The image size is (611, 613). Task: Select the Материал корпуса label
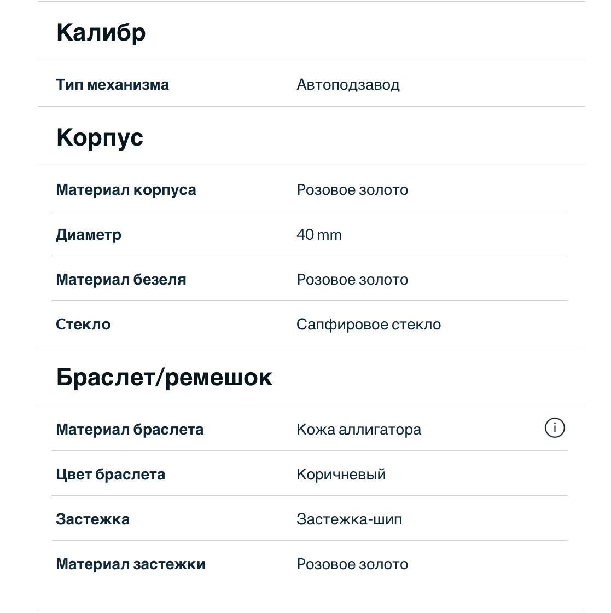pyautogui.click(x=126, y=190)
